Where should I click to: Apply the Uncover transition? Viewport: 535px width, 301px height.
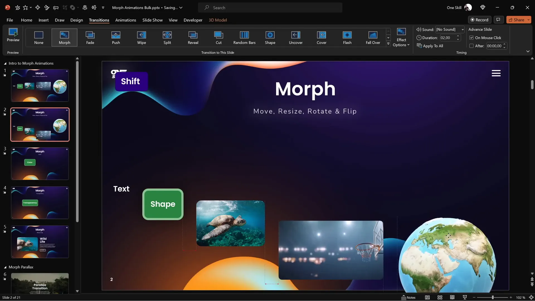[296, 38]
